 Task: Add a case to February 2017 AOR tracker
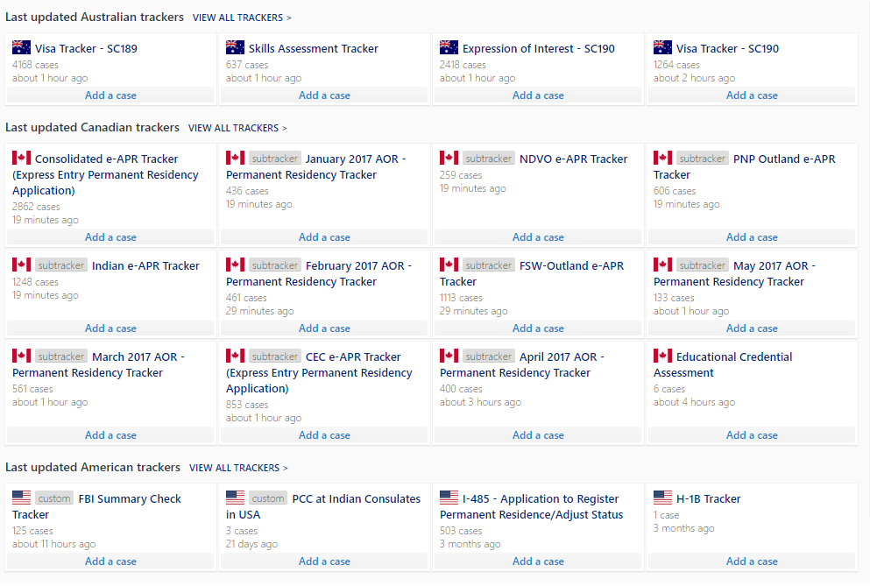[x=324, y=328]
